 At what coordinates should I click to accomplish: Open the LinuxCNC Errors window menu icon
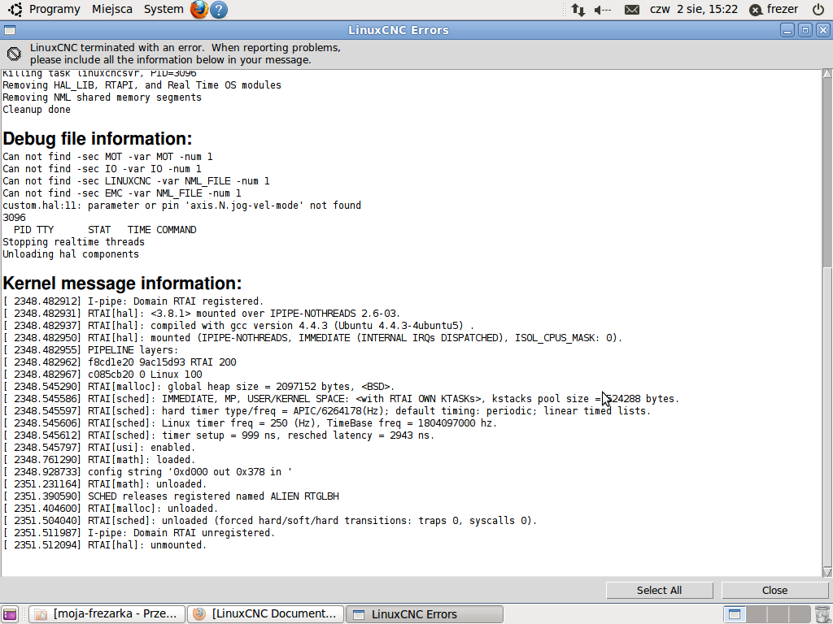[x=10, y=30]
